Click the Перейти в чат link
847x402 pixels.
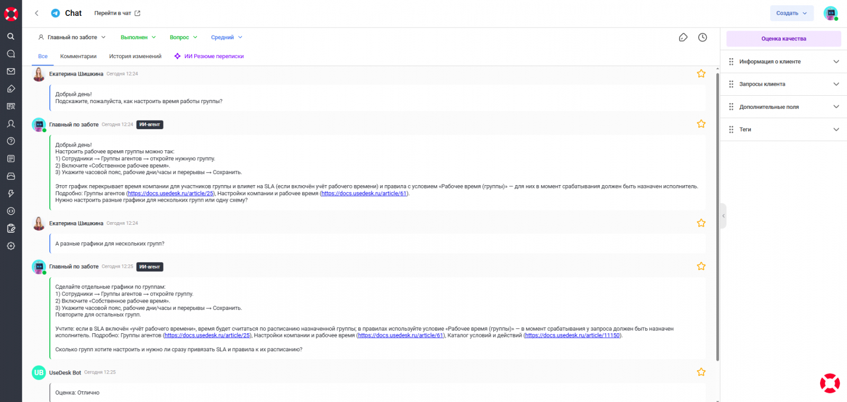pyautogui.click(x=117, y=13)
